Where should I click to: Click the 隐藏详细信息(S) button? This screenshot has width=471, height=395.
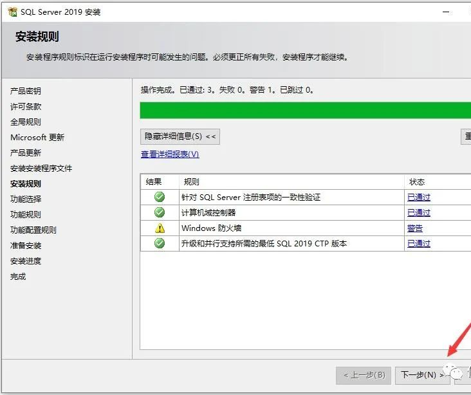point(180,136)
